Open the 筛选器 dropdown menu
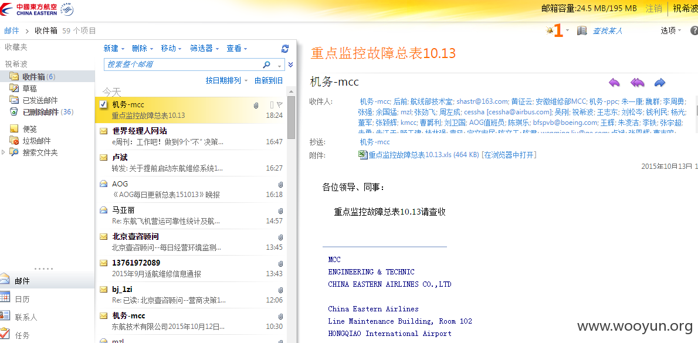 click(204, 49)
